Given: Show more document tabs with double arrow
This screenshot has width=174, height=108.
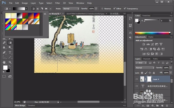Looking at the screenshot, I should (124, 14).
